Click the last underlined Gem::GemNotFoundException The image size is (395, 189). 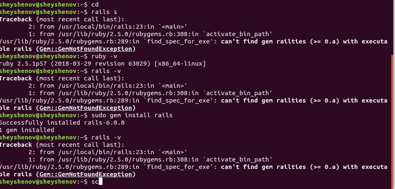click(x=86, y=174)
